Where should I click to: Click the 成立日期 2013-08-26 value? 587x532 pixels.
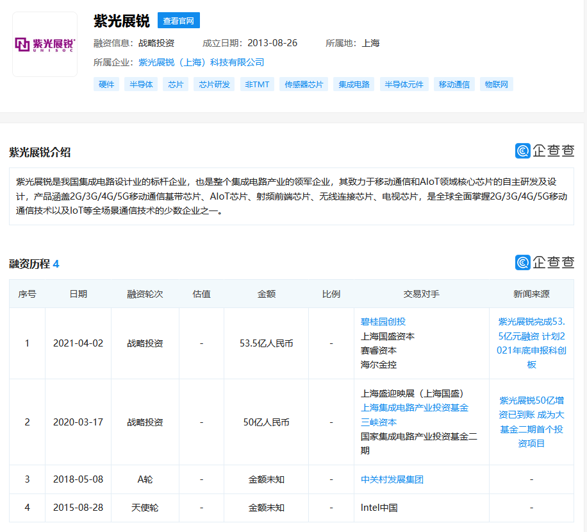tap(272, 43)
